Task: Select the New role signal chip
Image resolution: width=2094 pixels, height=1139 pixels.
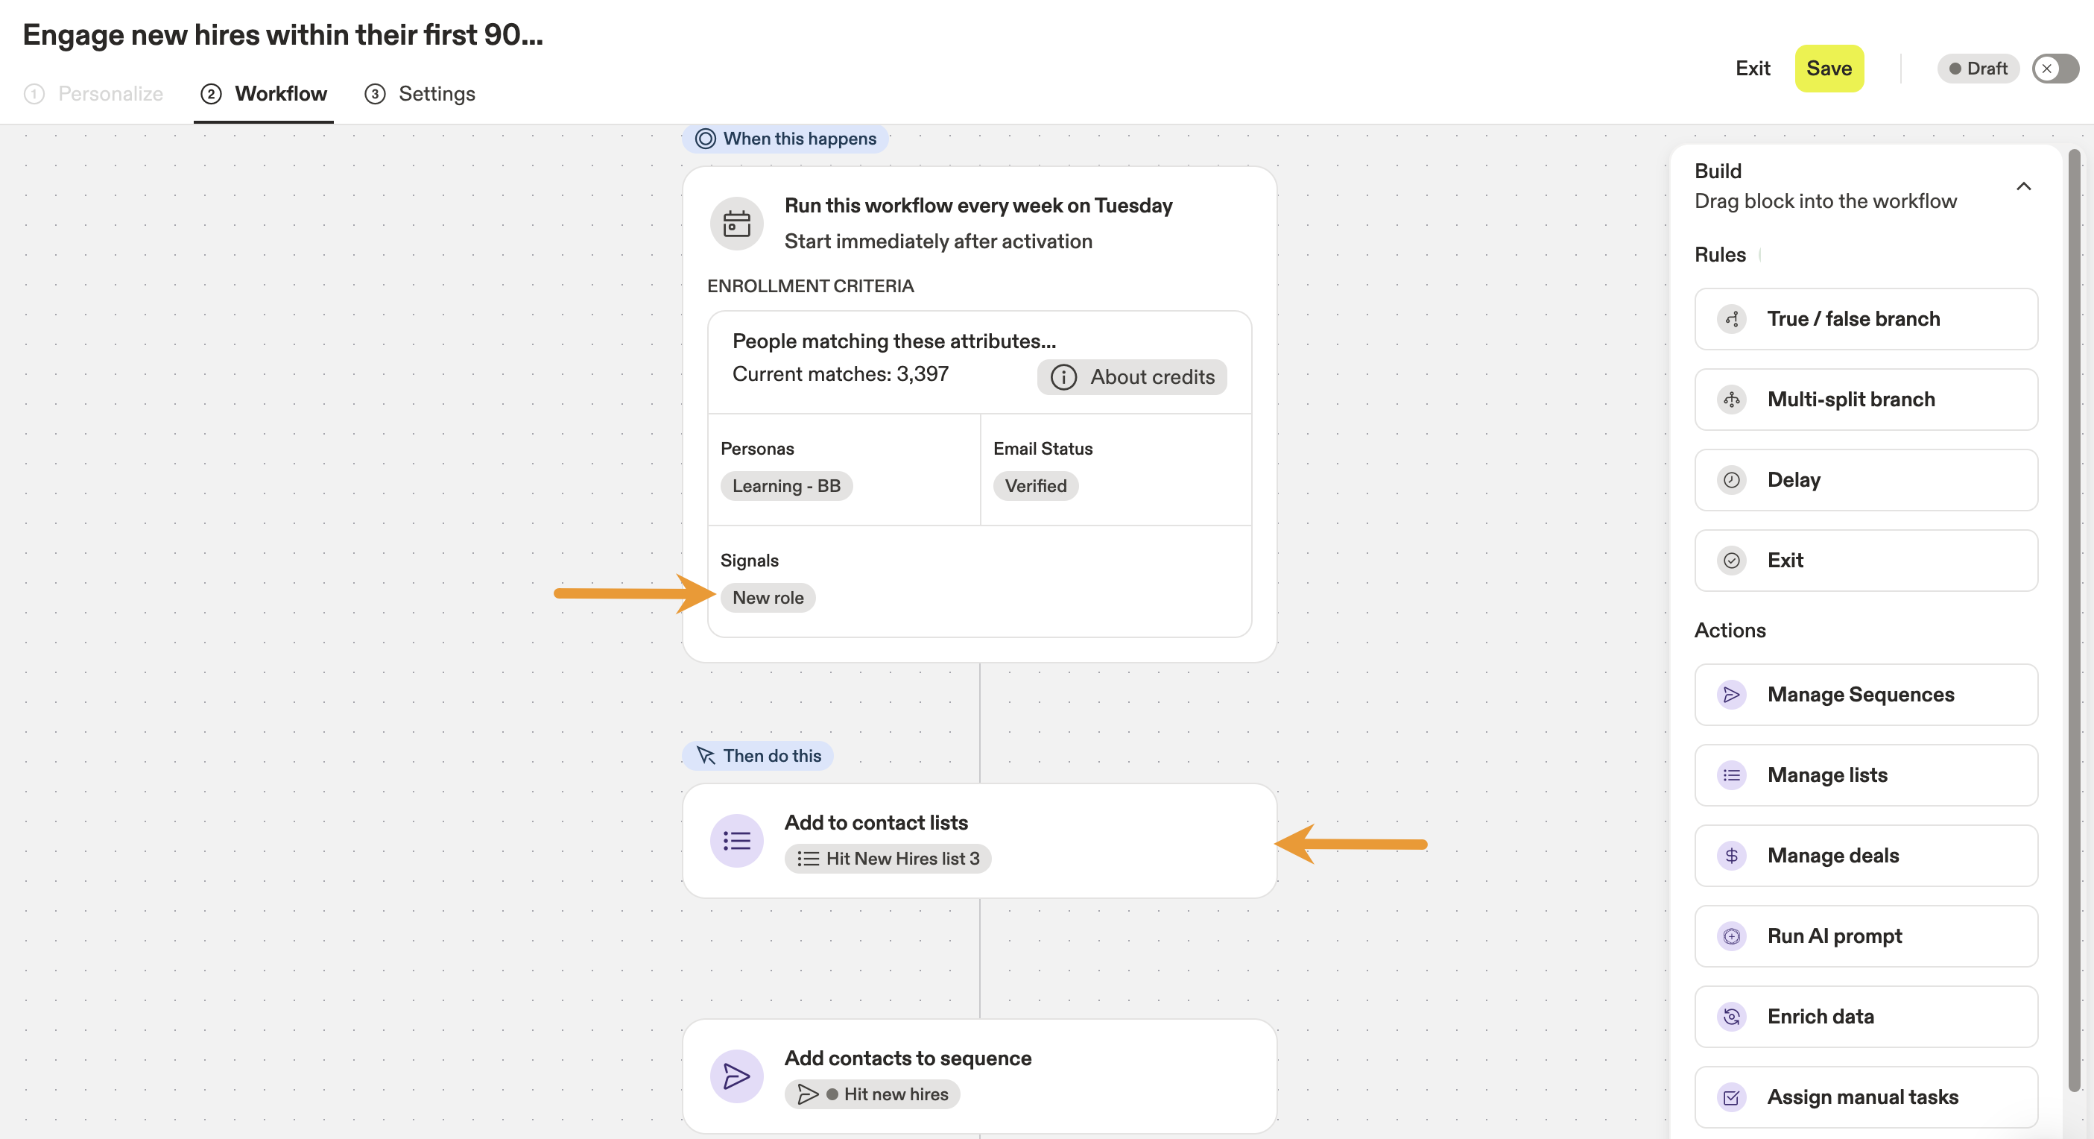Action: 768,598
